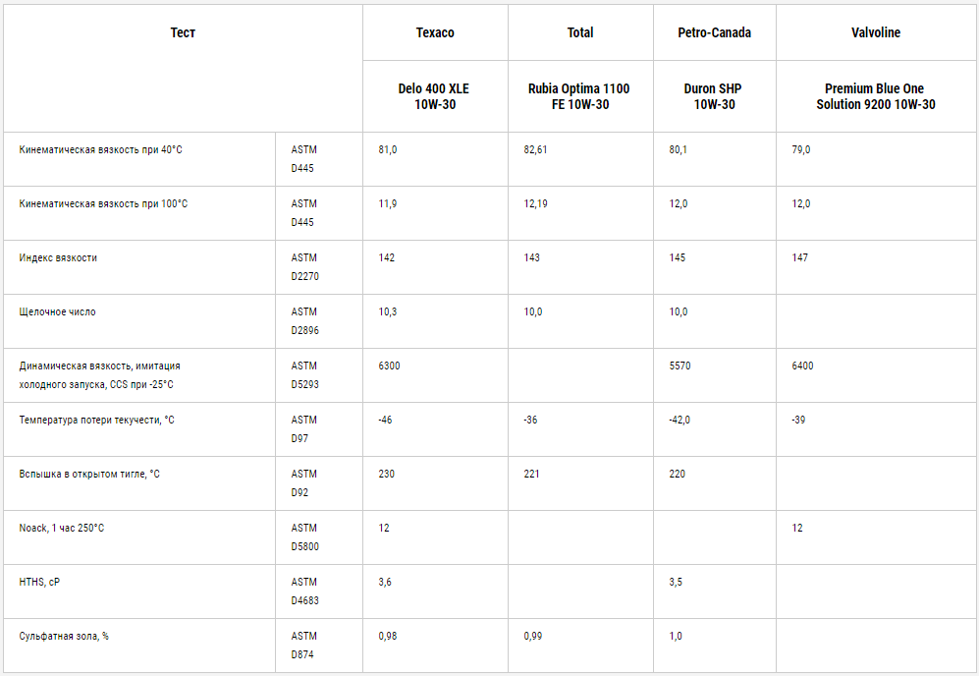This screenshot has width=979, height=676.
Task: Click the Petro-Canada column header
Action: [x=714, y=33]
